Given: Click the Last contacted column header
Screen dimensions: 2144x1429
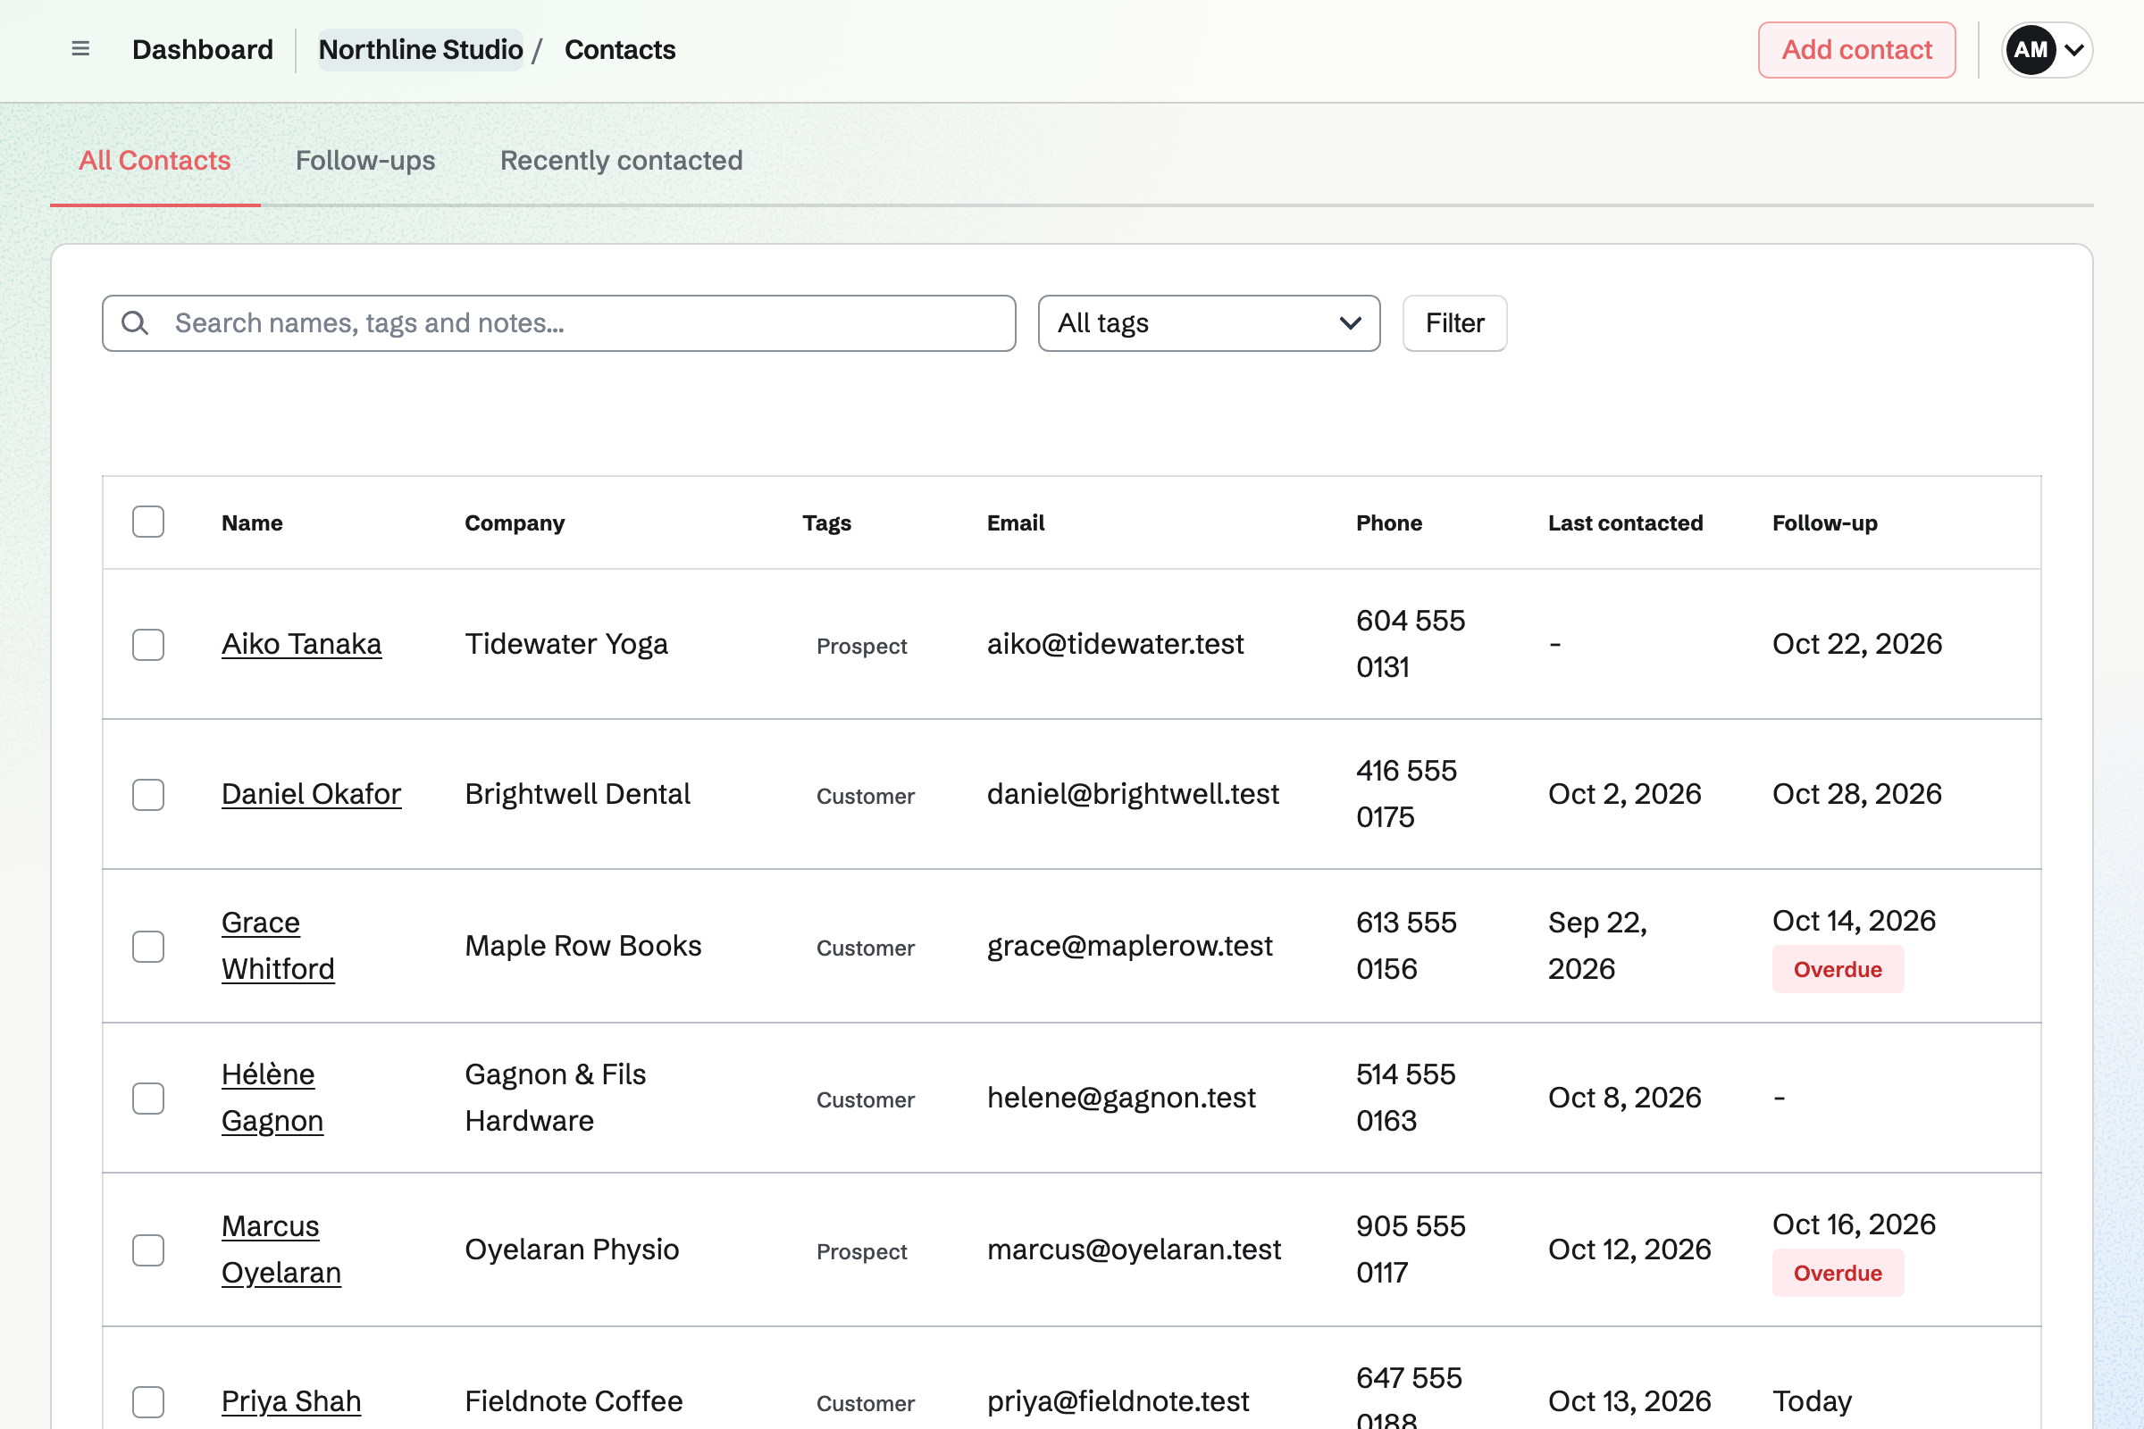Looking at the screenshot, I should pos(1625,523).
